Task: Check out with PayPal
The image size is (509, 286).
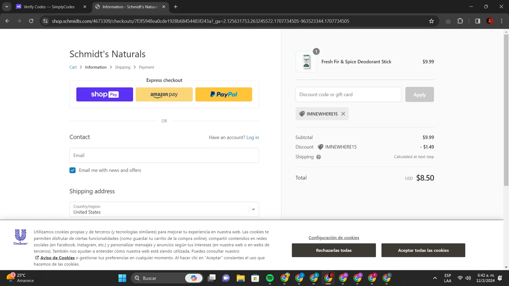Action: pos(224,94)
